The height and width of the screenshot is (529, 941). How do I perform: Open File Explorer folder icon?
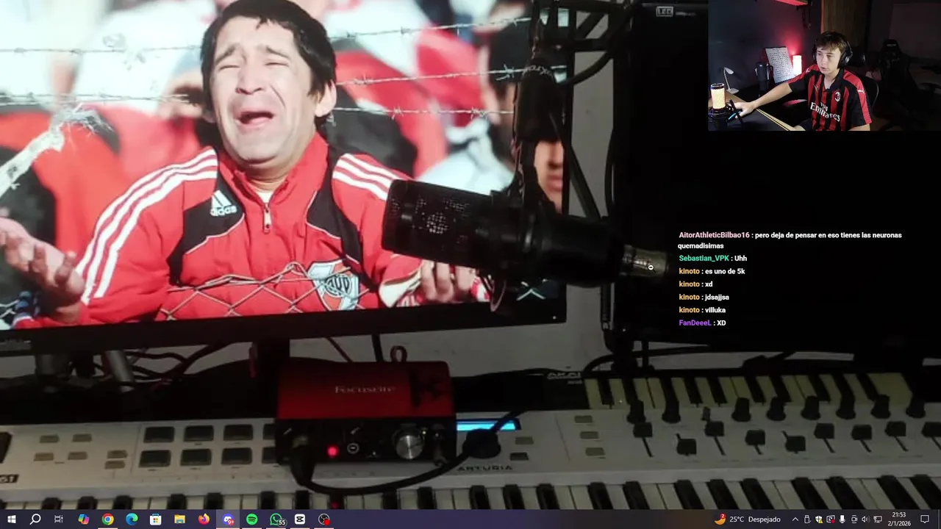pyautogui.click(x=179, y=519)
